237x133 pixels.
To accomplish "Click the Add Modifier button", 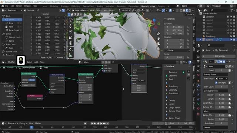I will click(x=218, y=56).
